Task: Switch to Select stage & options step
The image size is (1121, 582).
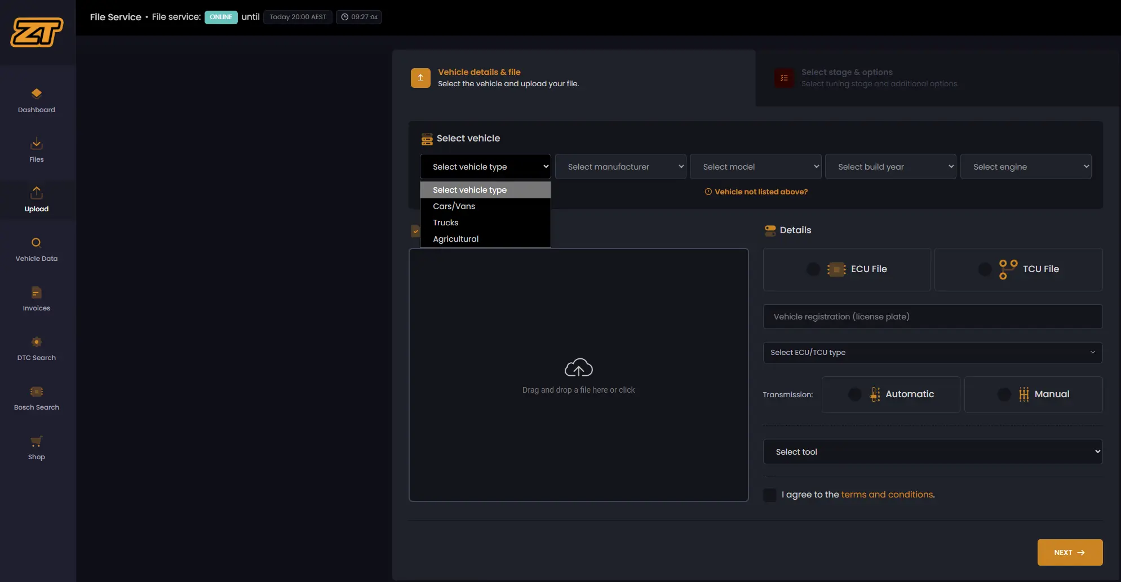Action: 938,78
